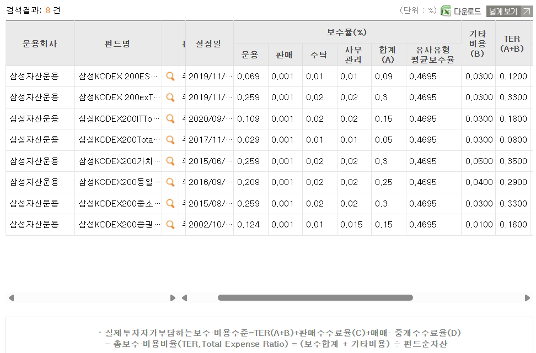Click 합계 value 0.09
This screenshot has height=353, width=536.
click(x=384, y=77)
